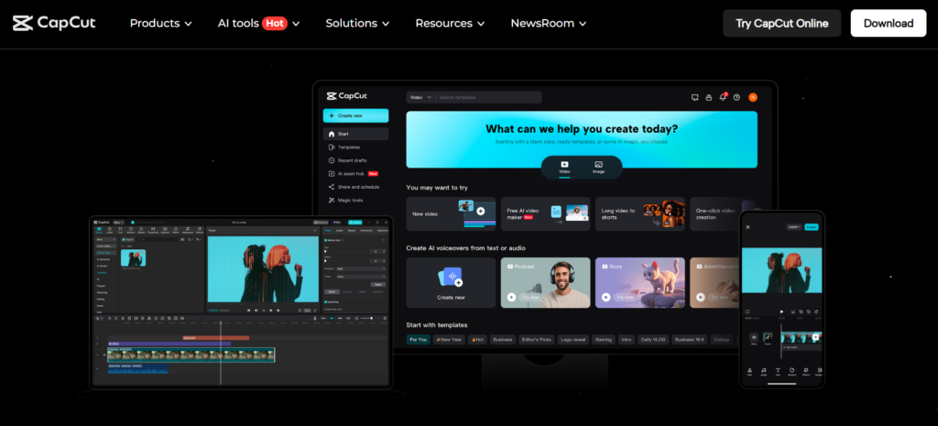Click the help question mark icon
The height and width of the screenshot is (426, 938).
(737, 97)
